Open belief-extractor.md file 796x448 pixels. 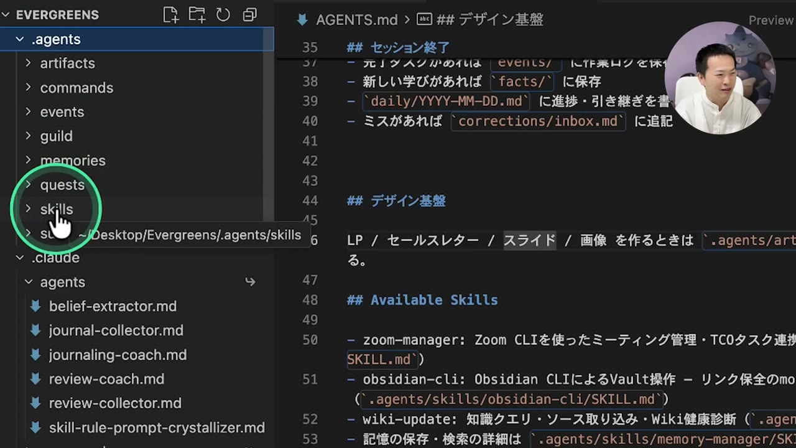[x=113, y=306]
